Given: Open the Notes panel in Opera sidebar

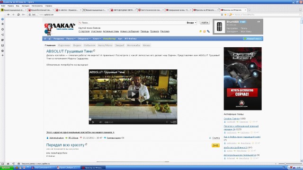Looking at the screenshot, I should coord(2,40).
